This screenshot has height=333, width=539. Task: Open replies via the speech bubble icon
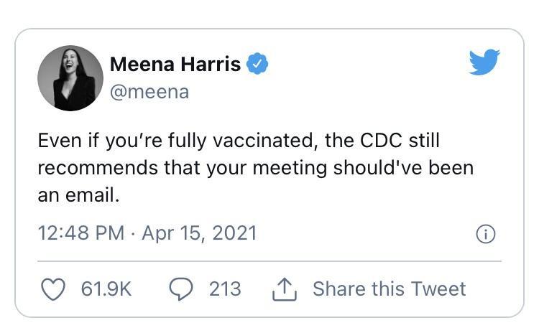pyautogui.click(x=180, y=289)
